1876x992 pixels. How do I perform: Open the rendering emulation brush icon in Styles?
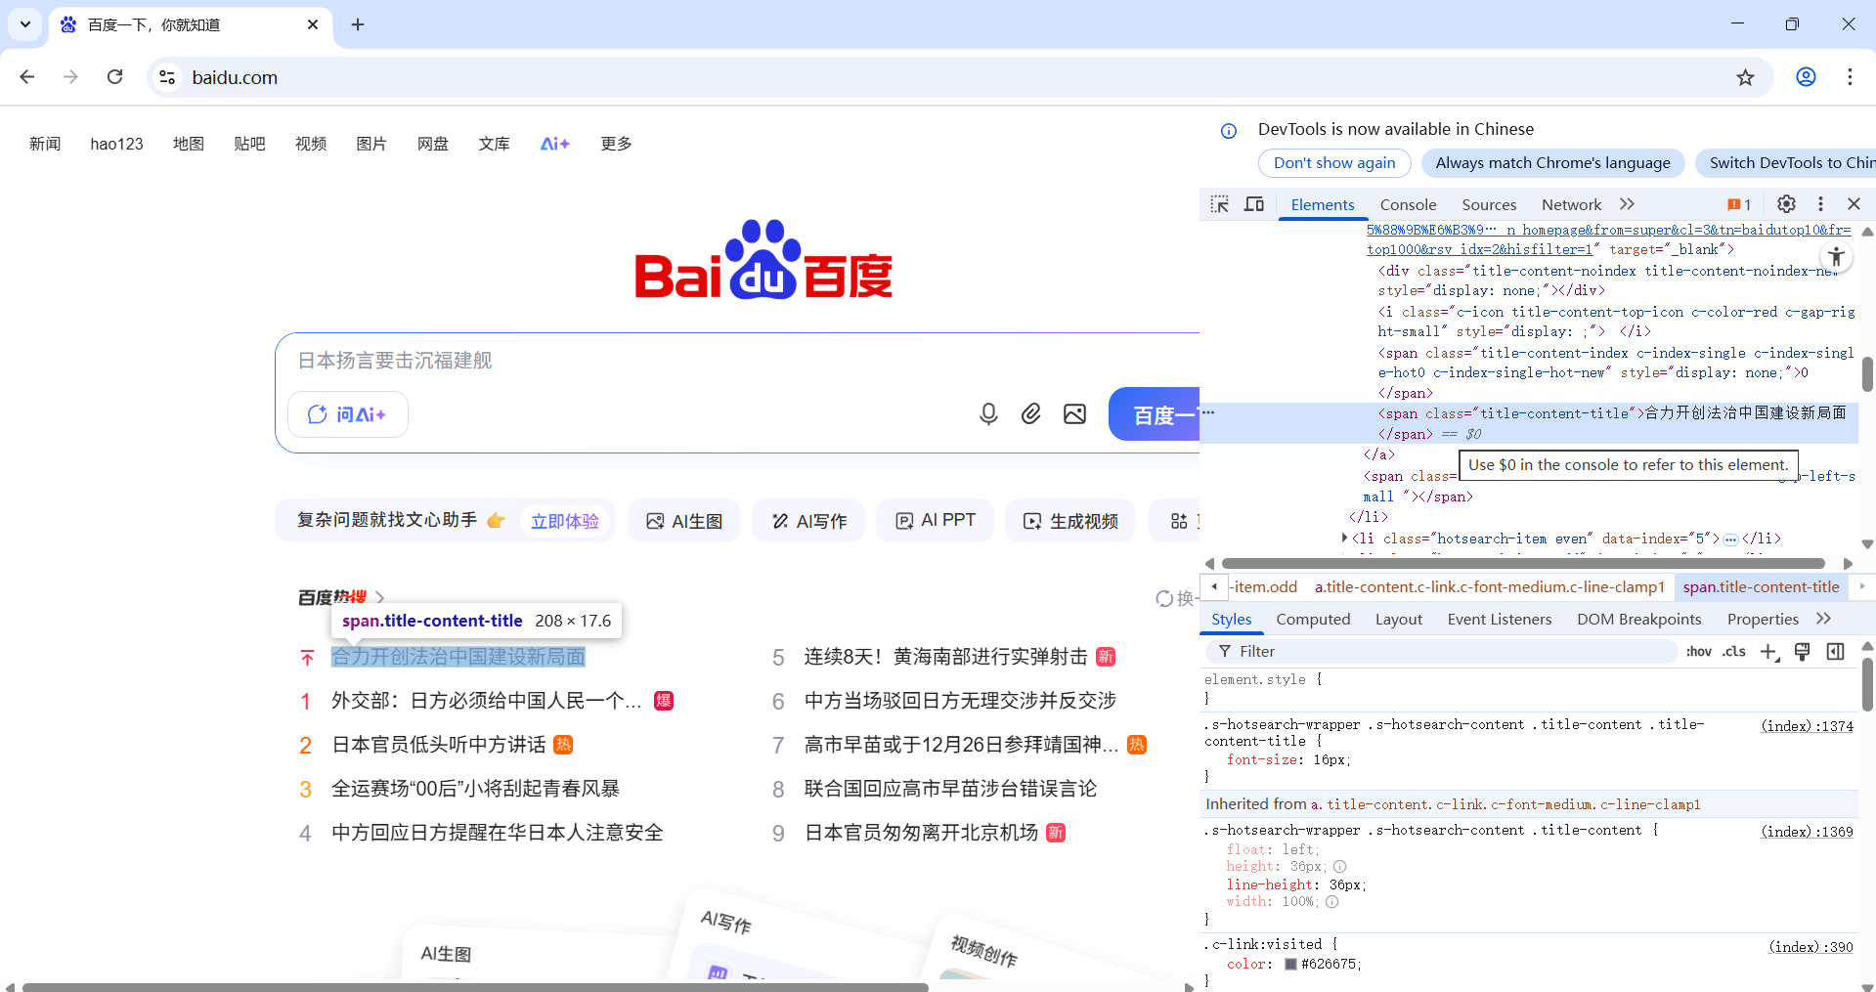pos(1802,651)
